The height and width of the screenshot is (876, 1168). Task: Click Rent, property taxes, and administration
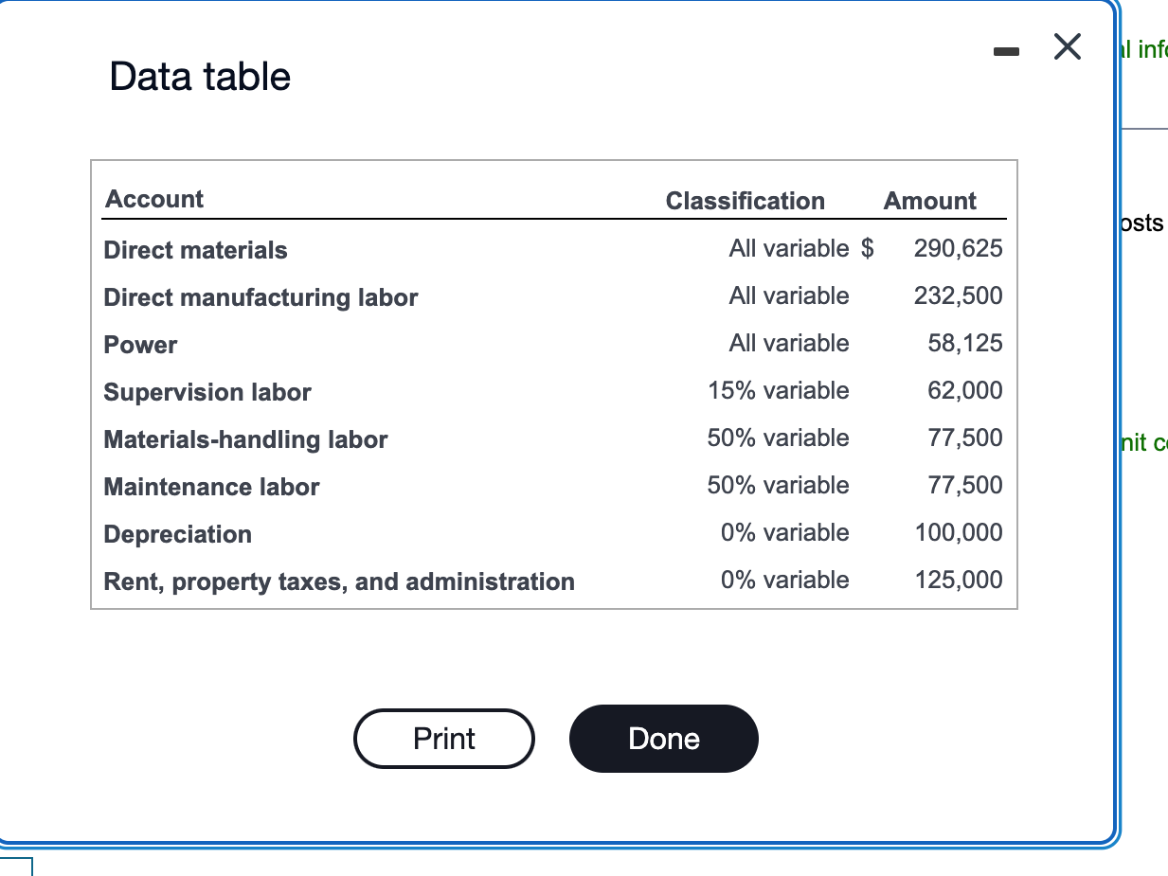339,581
